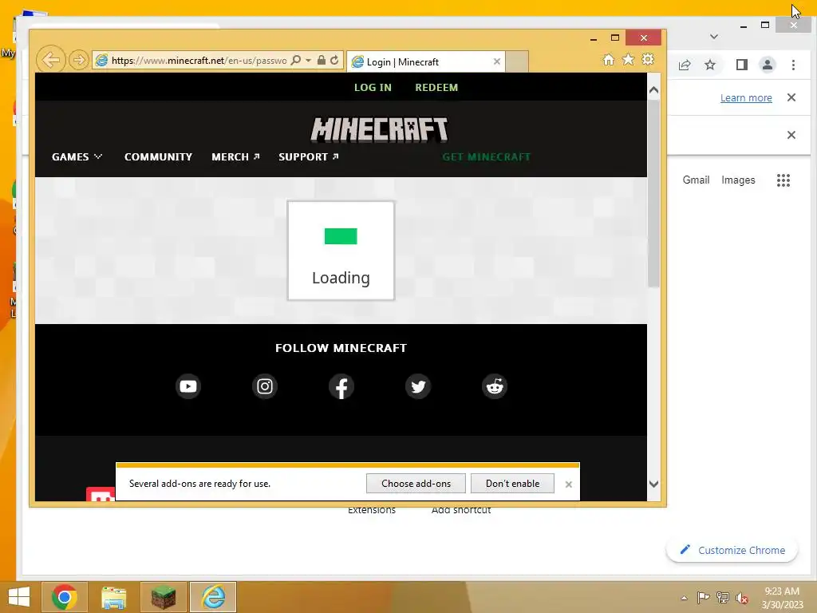817x613 pixels.
Task: Open Minecraft YouTube channel icon
Action: pos(188,386)
